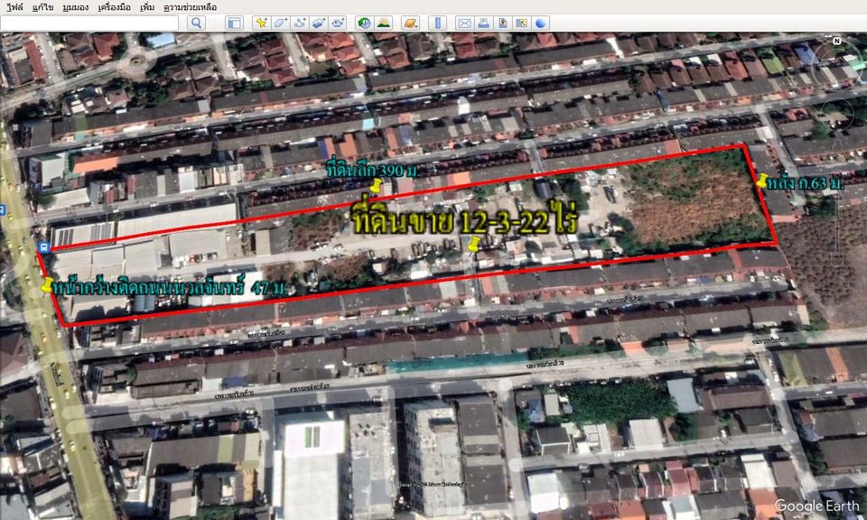Open the เครื่องมือ (Tools) menu

(115, 7)
